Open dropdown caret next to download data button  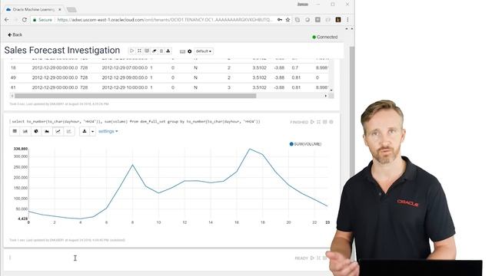(92, 131)
